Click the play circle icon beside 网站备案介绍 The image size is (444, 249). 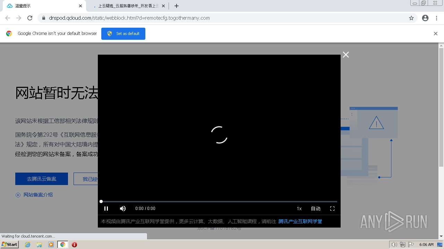18,195
